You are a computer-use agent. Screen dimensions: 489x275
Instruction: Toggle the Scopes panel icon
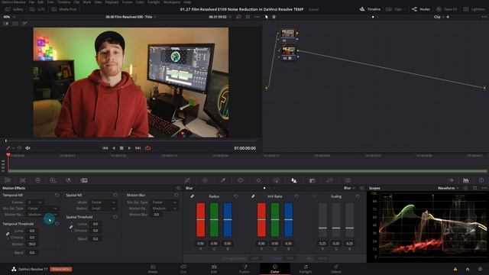pos(465,180)
